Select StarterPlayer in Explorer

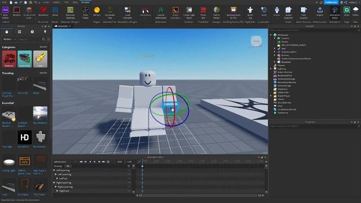tap(284, 96)
